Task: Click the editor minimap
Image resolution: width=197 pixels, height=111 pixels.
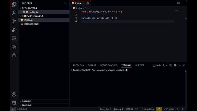Action: (180, 11)
